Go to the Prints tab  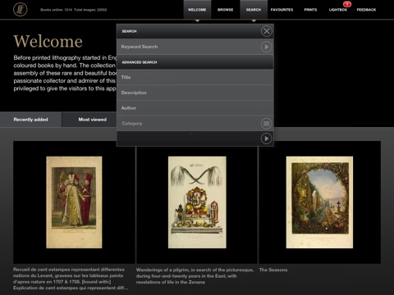[310, 10]
